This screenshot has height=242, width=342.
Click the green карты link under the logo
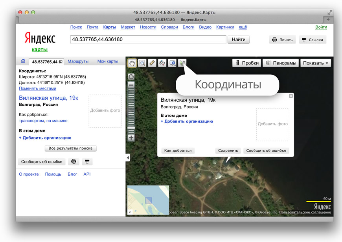click(x=40, y=49)
